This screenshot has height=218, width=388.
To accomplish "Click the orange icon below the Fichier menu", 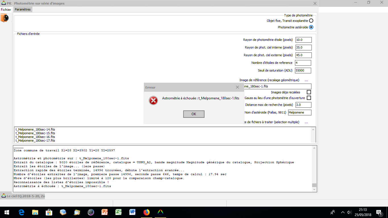I will pos(5,18).
